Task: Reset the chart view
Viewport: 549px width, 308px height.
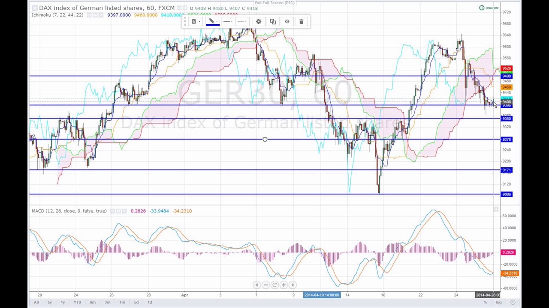Action: [274, 285]
